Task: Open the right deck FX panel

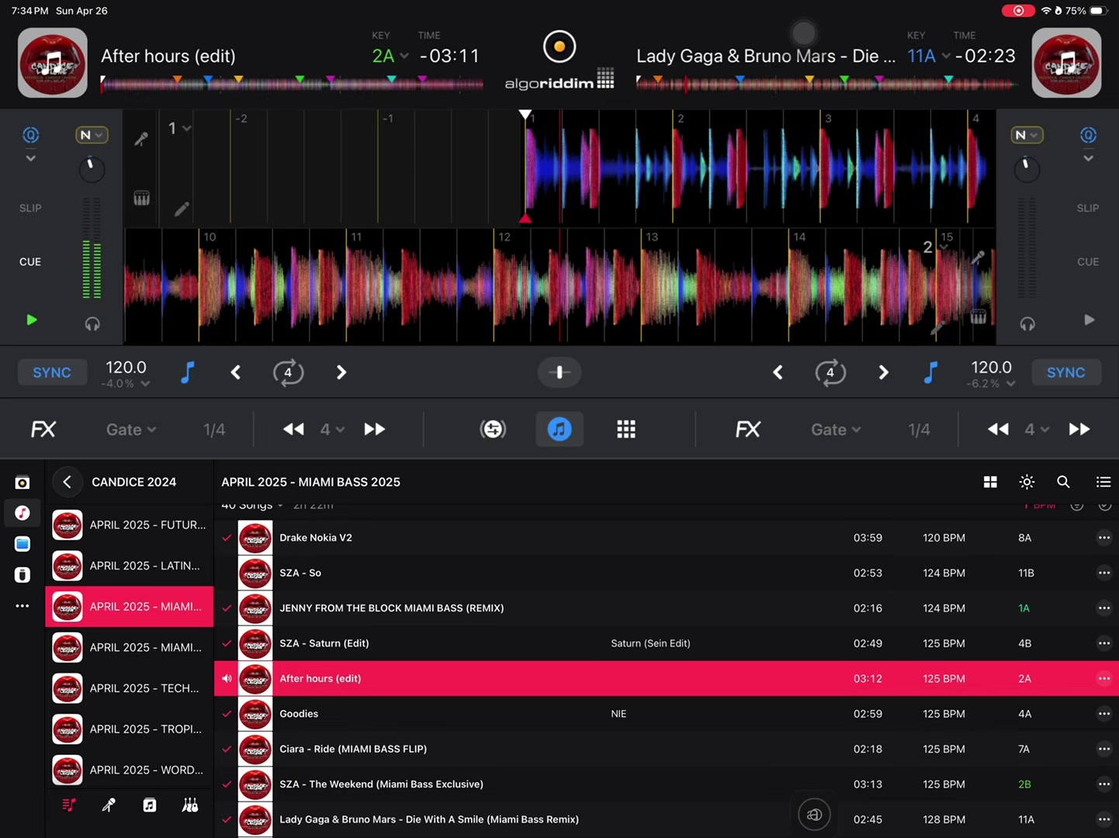Action: [x=748, y=429]
